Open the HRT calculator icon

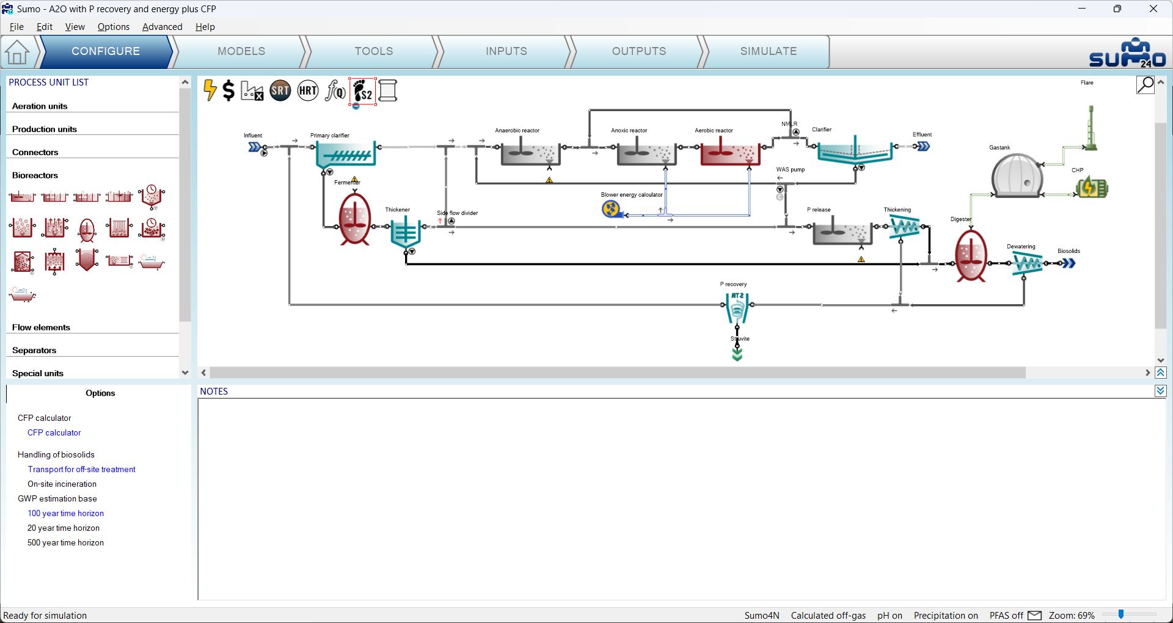pyautogui.click(x=308, y=91)
